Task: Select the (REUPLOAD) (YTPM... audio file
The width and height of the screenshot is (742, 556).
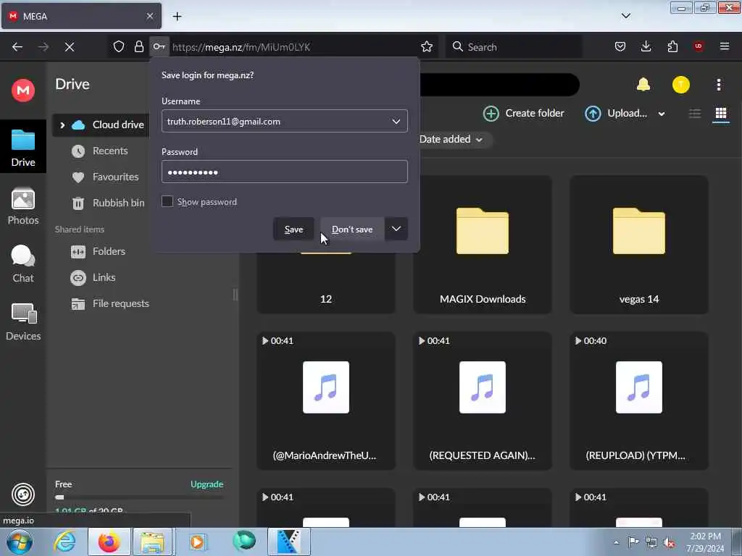Action: tap(639, 401)
